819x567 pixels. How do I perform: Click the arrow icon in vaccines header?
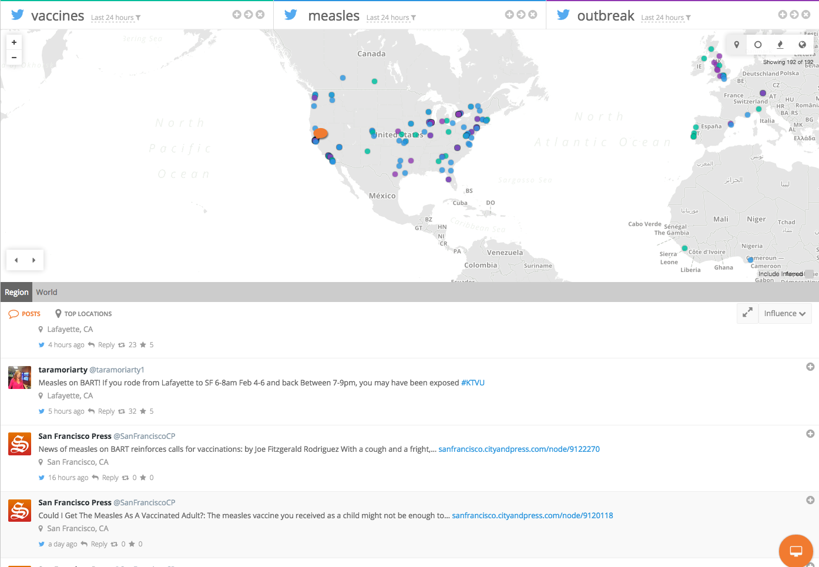tap(249, 15)
